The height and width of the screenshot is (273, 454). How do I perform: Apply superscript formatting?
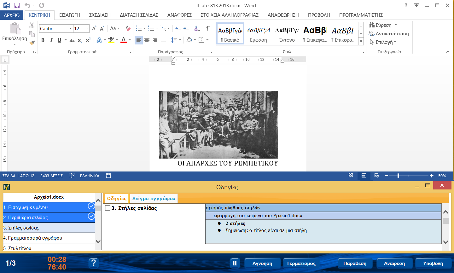tap(88, 40)
